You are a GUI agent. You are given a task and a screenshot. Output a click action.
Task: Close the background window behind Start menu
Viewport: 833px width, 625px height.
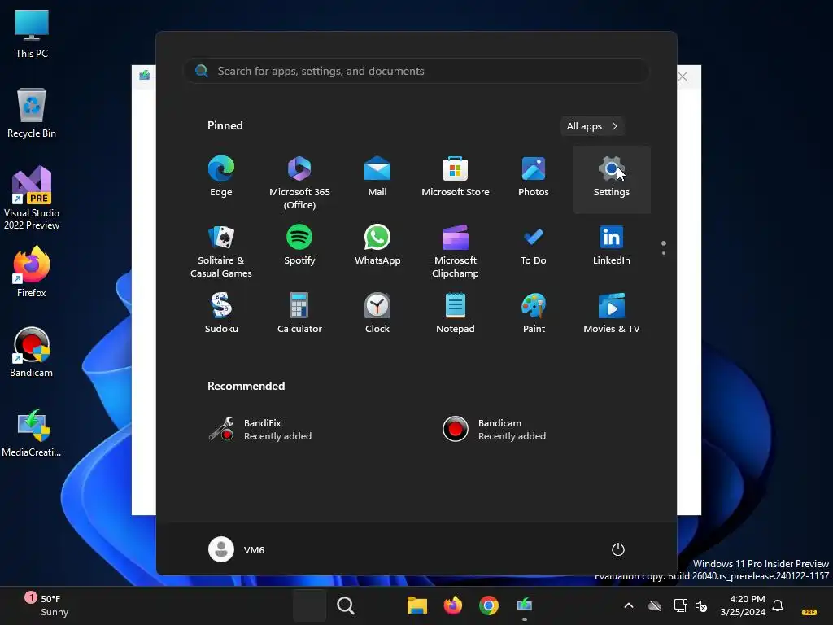point(683,76)
